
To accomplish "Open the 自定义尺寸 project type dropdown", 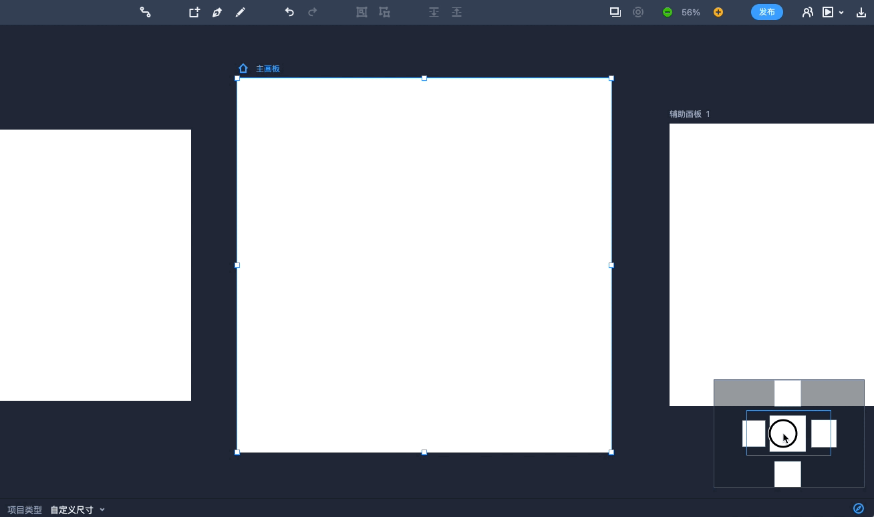I will pos(78,510).
